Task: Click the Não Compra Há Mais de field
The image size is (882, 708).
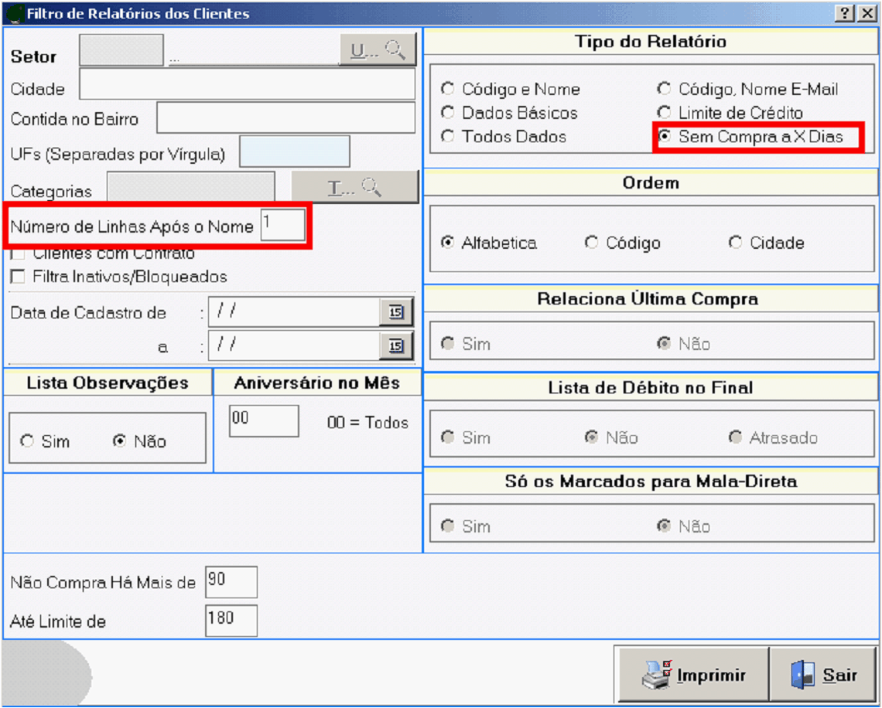Action: click(x=231, y=583)
